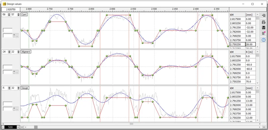Click the plus button beside 500 zoom
268x130 pixels.
(18, 127)
